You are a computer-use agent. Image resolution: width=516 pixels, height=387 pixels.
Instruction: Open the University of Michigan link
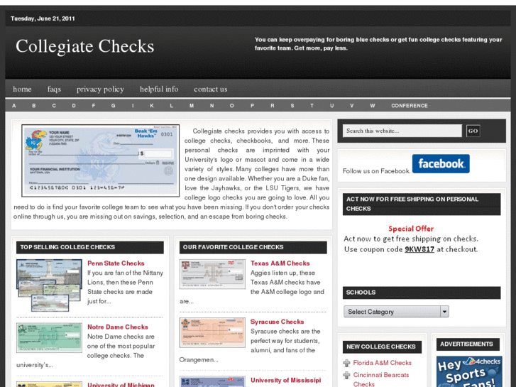[121, 385]
